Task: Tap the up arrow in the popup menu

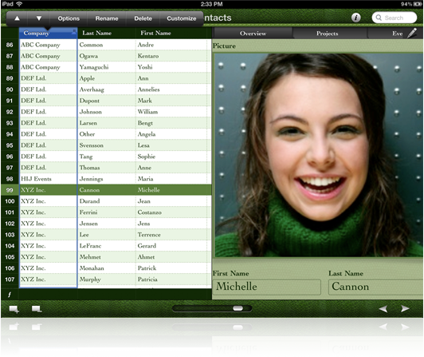Action: coord(17,18)
